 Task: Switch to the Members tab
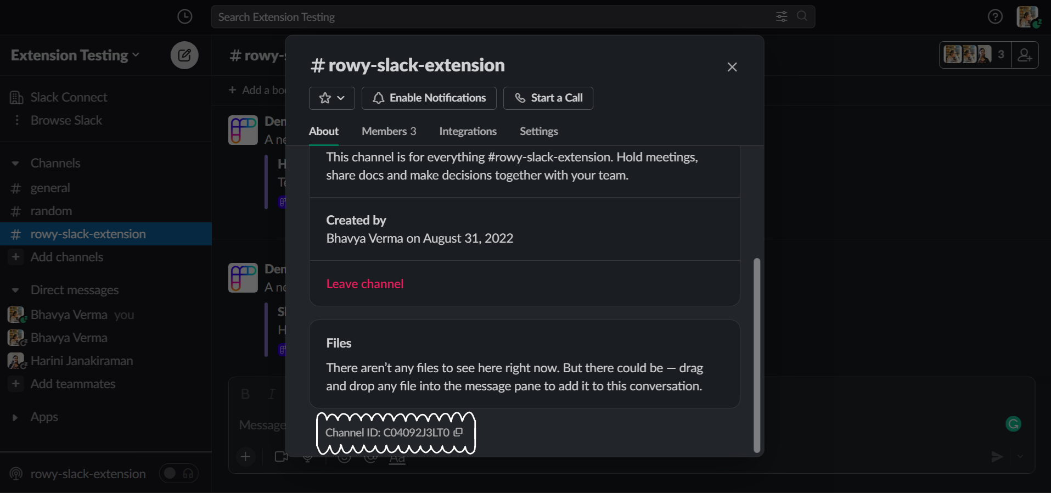pos(389,131)
